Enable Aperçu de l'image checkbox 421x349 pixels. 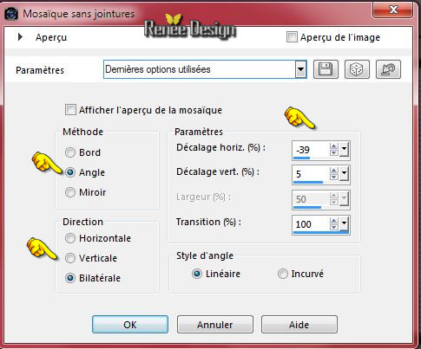292,37
